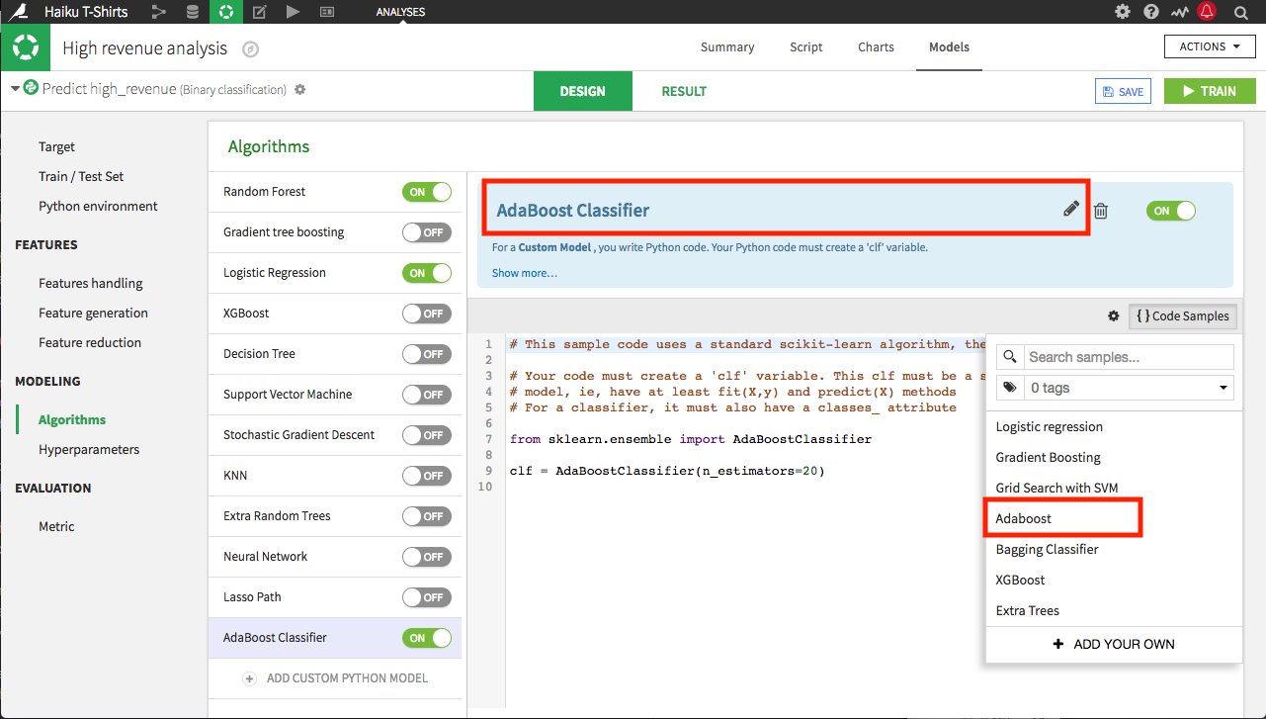The height and width of the screenshot is (719, 1266).
Task: Open the Jobs play icon
Action: pos(293,12)
